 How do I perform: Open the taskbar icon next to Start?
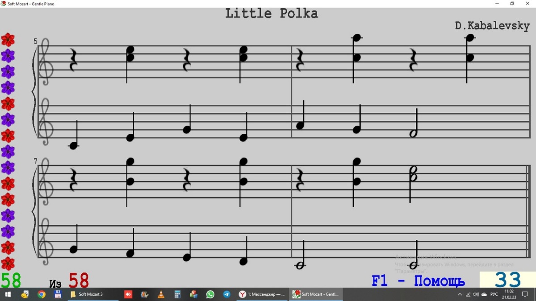click(x=25, y=294)
